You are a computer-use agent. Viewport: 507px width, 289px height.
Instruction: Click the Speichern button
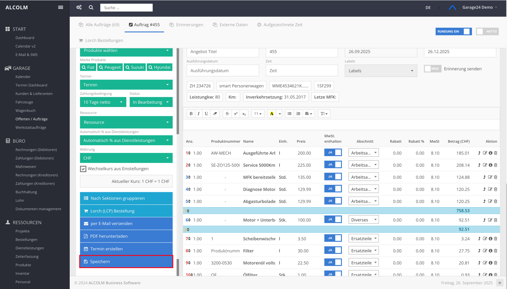pyautogui.click(x=126, y=261)
